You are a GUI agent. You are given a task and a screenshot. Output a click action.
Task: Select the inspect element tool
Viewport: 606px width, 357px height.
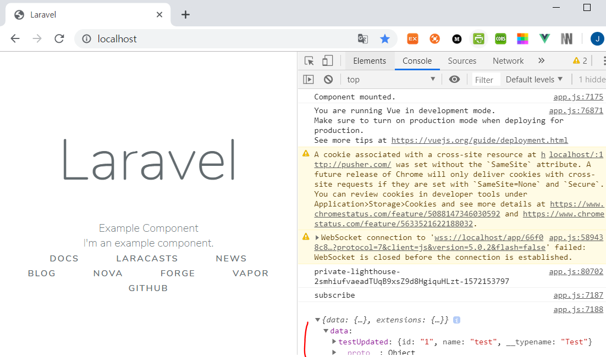(x=309, y=60)
